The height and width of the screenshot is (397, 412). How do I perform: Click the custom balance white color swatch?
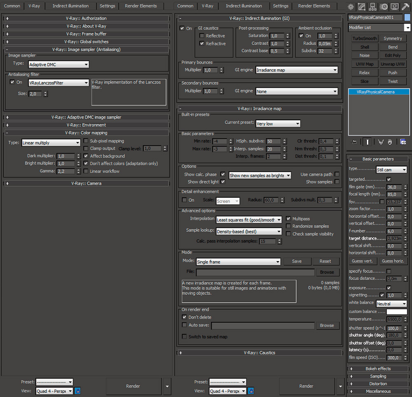pos(396,312)
